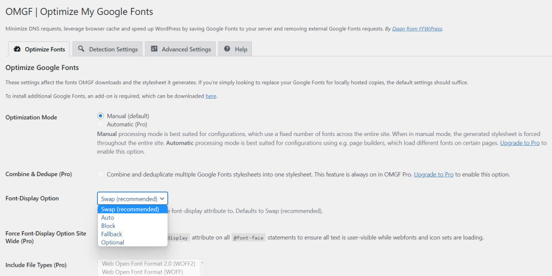The width and height of the screenshot is (552, 276).
Task: Click the dashboard icon on Optimize Fonts tab
Action: point(17,49)
